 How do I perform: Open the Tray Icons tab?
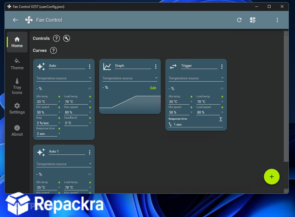tap(17, 86)
